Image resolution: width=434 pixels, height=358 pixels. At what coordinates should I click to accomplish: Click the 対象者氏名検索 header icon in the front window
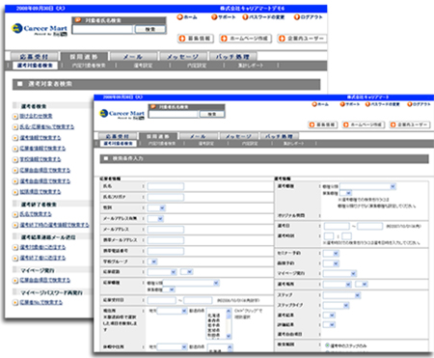153,107
